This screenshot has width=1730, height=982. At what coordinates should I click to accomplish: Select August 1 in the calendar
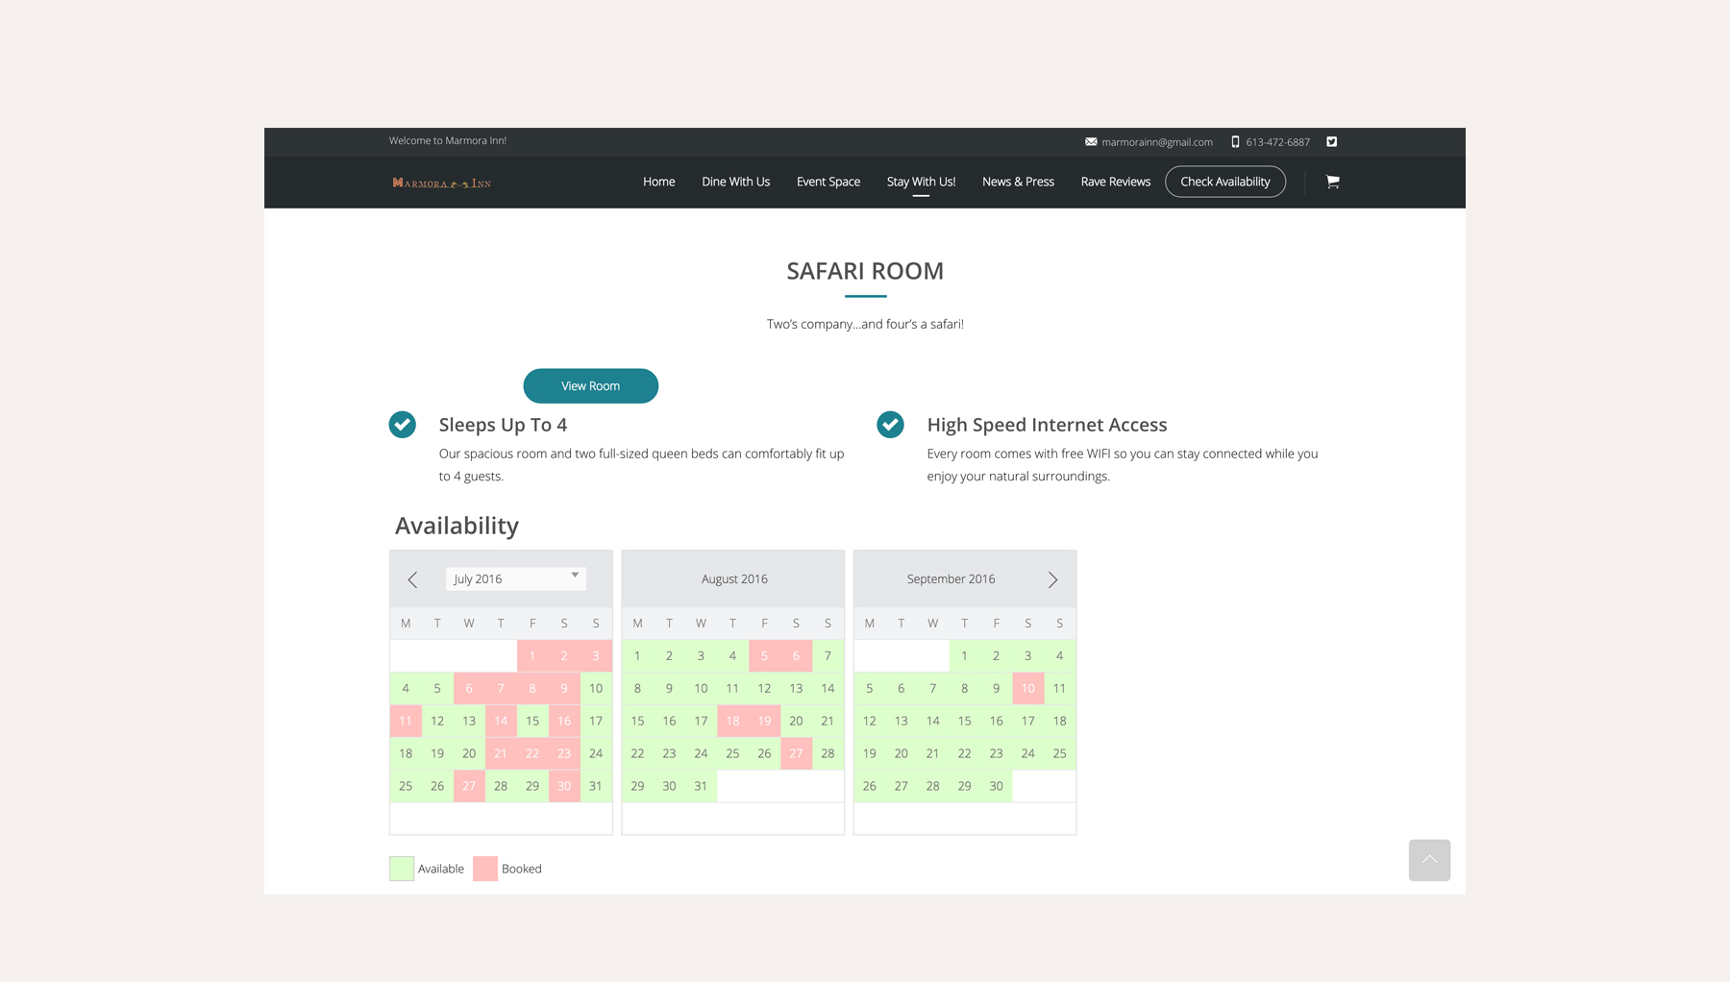(637, 655)
